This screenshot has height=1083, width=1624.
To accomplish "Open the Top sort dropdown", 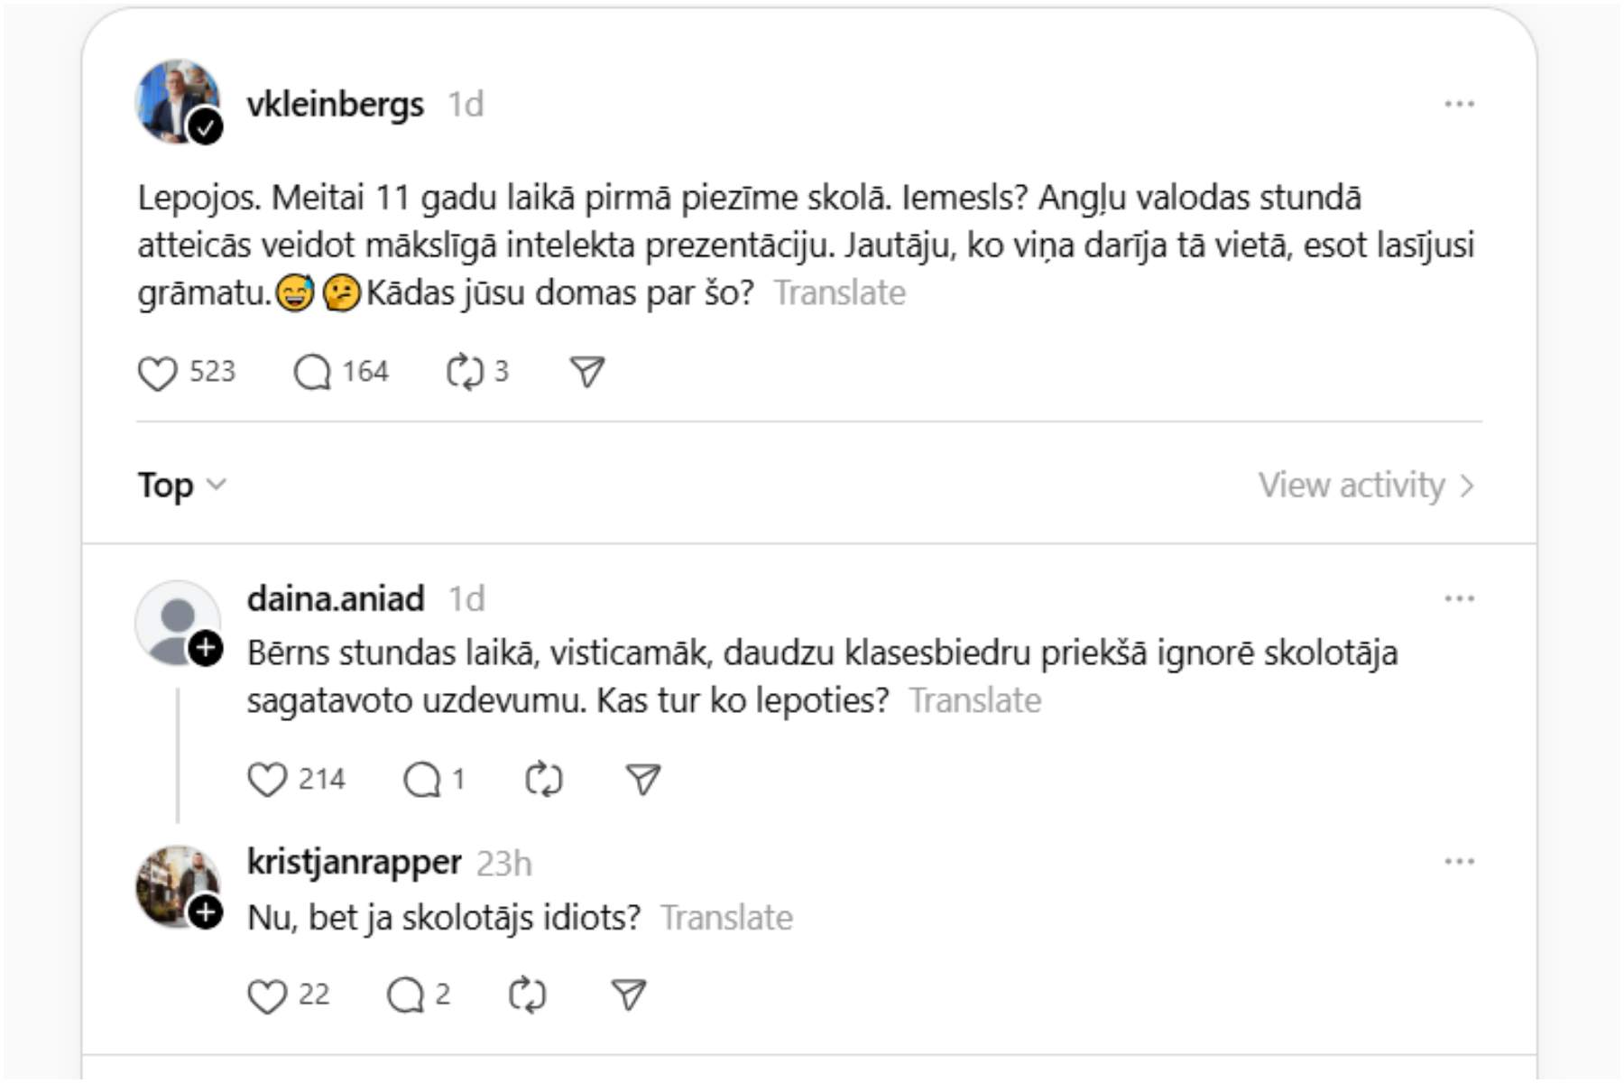I will coord(181,486).
